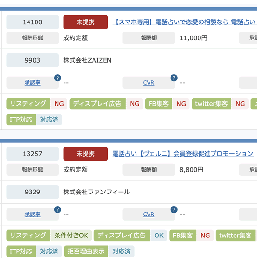Click FB集客 tag in the 13257 card
This screenshot has width=257, height=258.
[x=183, y=236]
